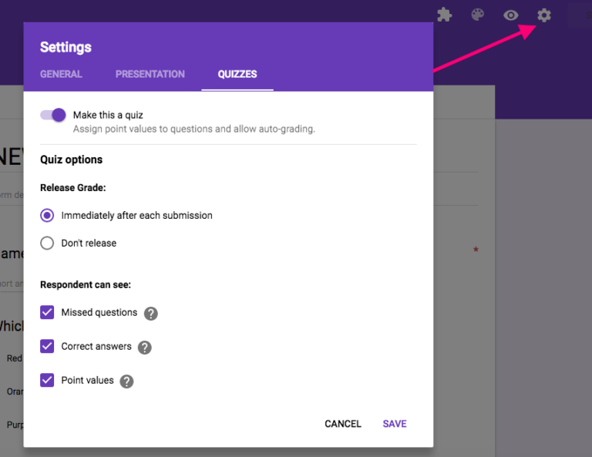Click the eye preview icon
The width and height of the screenshot is (592, 457).
(511, 15)
